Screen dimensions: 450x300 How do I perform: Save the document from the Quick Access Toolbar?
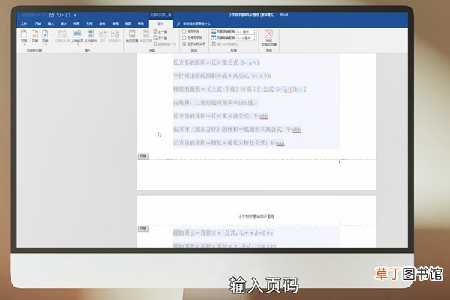pos(52,15)
